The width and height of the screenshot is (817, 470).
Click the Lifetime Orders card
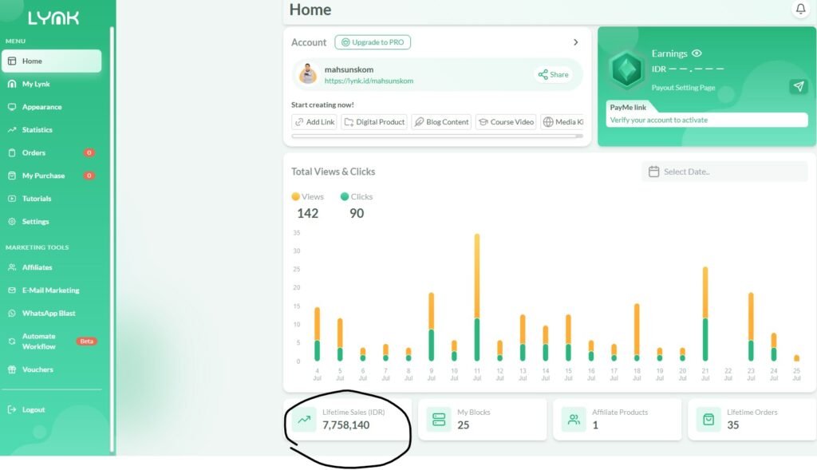752,420
